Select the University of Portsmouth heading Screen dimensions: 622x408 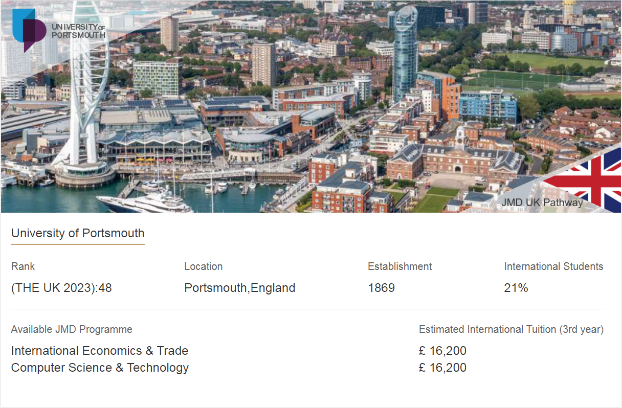tap(78, 233)
